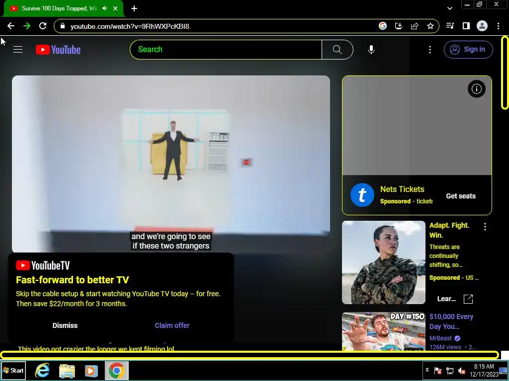Screen dimensions: 509x381
Task: Go to YouTube home via logo
Action: coord(58,50)
